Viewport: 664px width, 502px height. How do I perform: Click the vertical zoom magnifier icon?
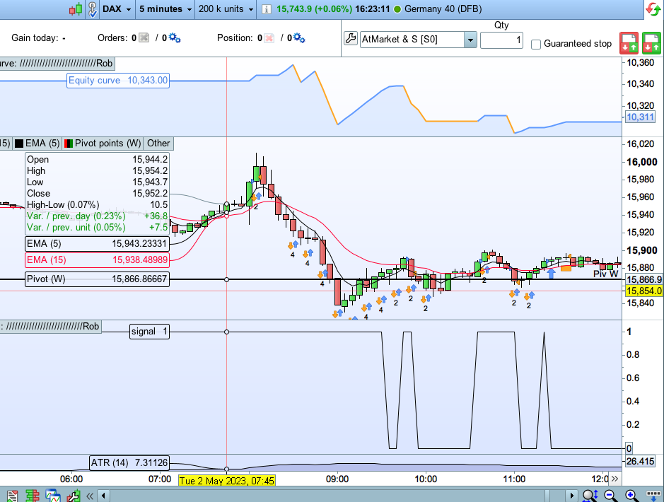coord(590,495)
